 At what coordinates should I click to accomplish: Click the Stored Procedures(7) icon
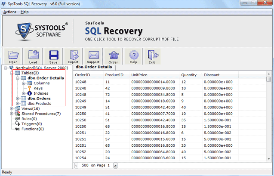click(x=17, y=114)
